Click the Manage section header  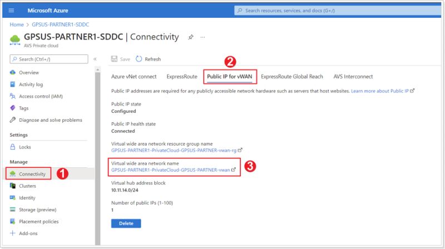click(19, 162)
